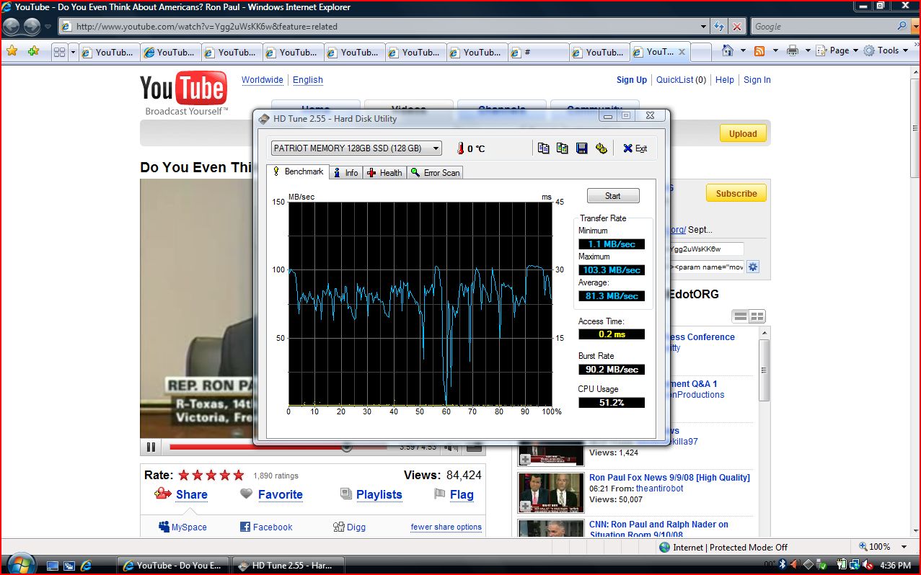This screenshot has width=921, height=575.
Task: Click the Share link under the video
Action: coord(192,494)
